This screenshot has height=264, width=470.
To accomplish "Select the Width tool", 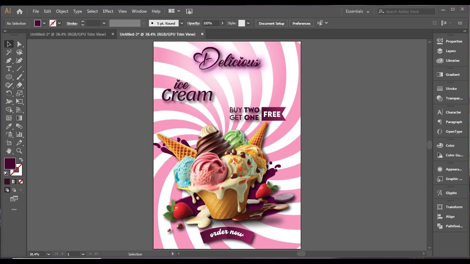I will [x=9, y=102].
